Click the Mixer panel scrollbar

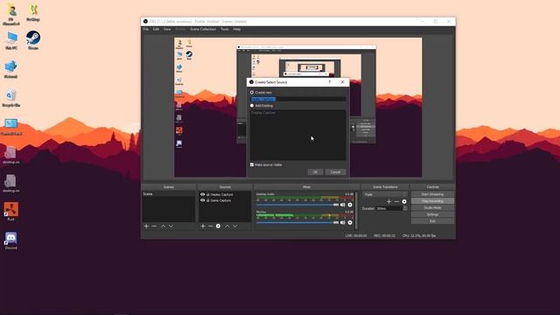click(356, 211)
